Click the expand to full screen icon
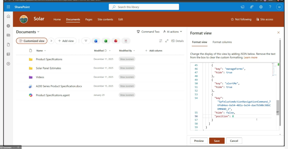288x149 pixels. point(167,41)
